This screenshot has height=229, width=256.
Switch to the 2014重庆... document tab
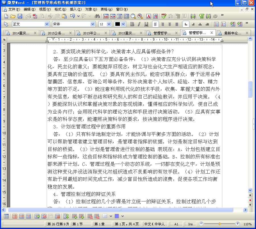click(x=21, y=33)
